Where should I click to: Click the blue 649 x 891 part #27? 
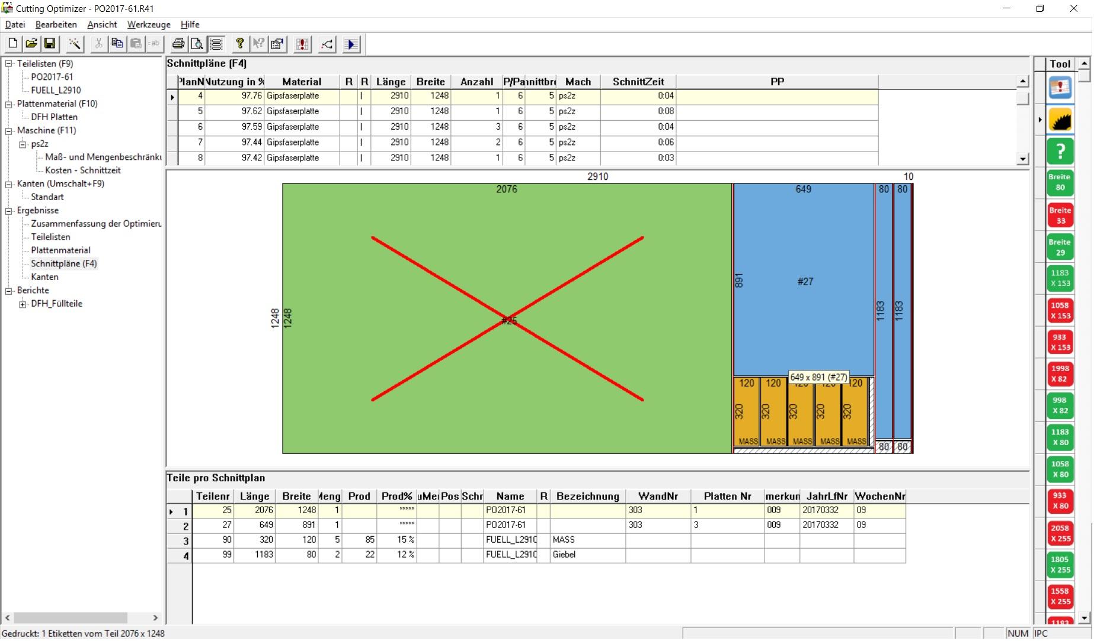[804, 279]
